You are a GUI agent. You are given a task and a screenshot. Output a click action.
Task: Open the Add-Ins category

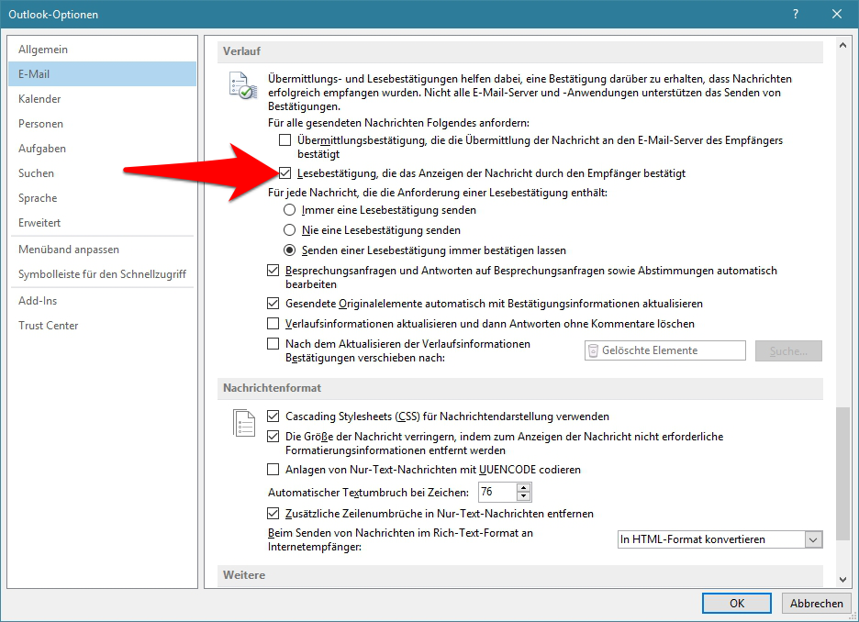103,301
